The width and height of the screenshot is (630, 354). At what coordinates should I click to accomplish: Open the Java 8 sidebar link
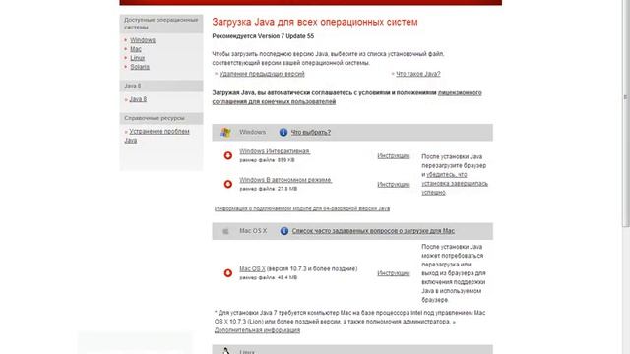coord(138,99)
